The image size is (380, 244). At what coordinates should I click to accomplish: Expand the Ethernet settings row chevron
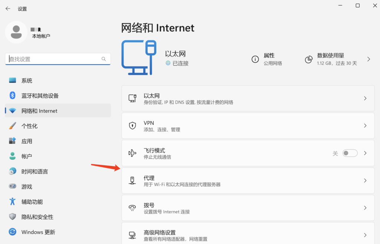point(365,98)
